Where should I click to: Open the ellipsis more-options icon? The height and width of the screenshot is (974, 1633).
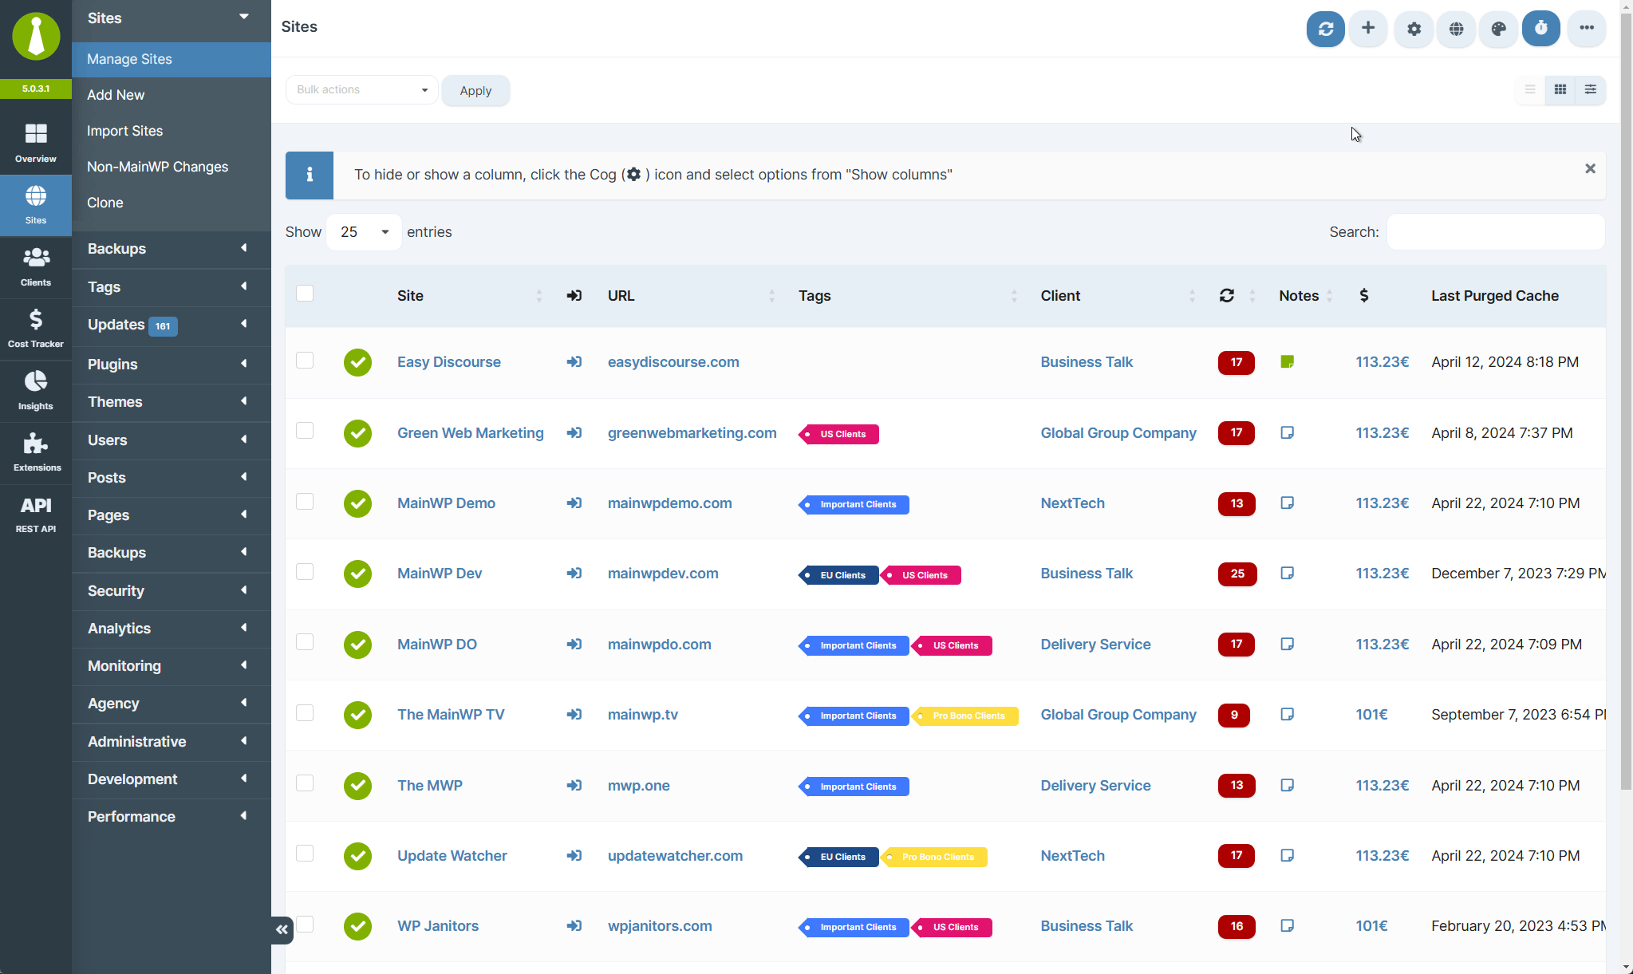(1585, 28)
